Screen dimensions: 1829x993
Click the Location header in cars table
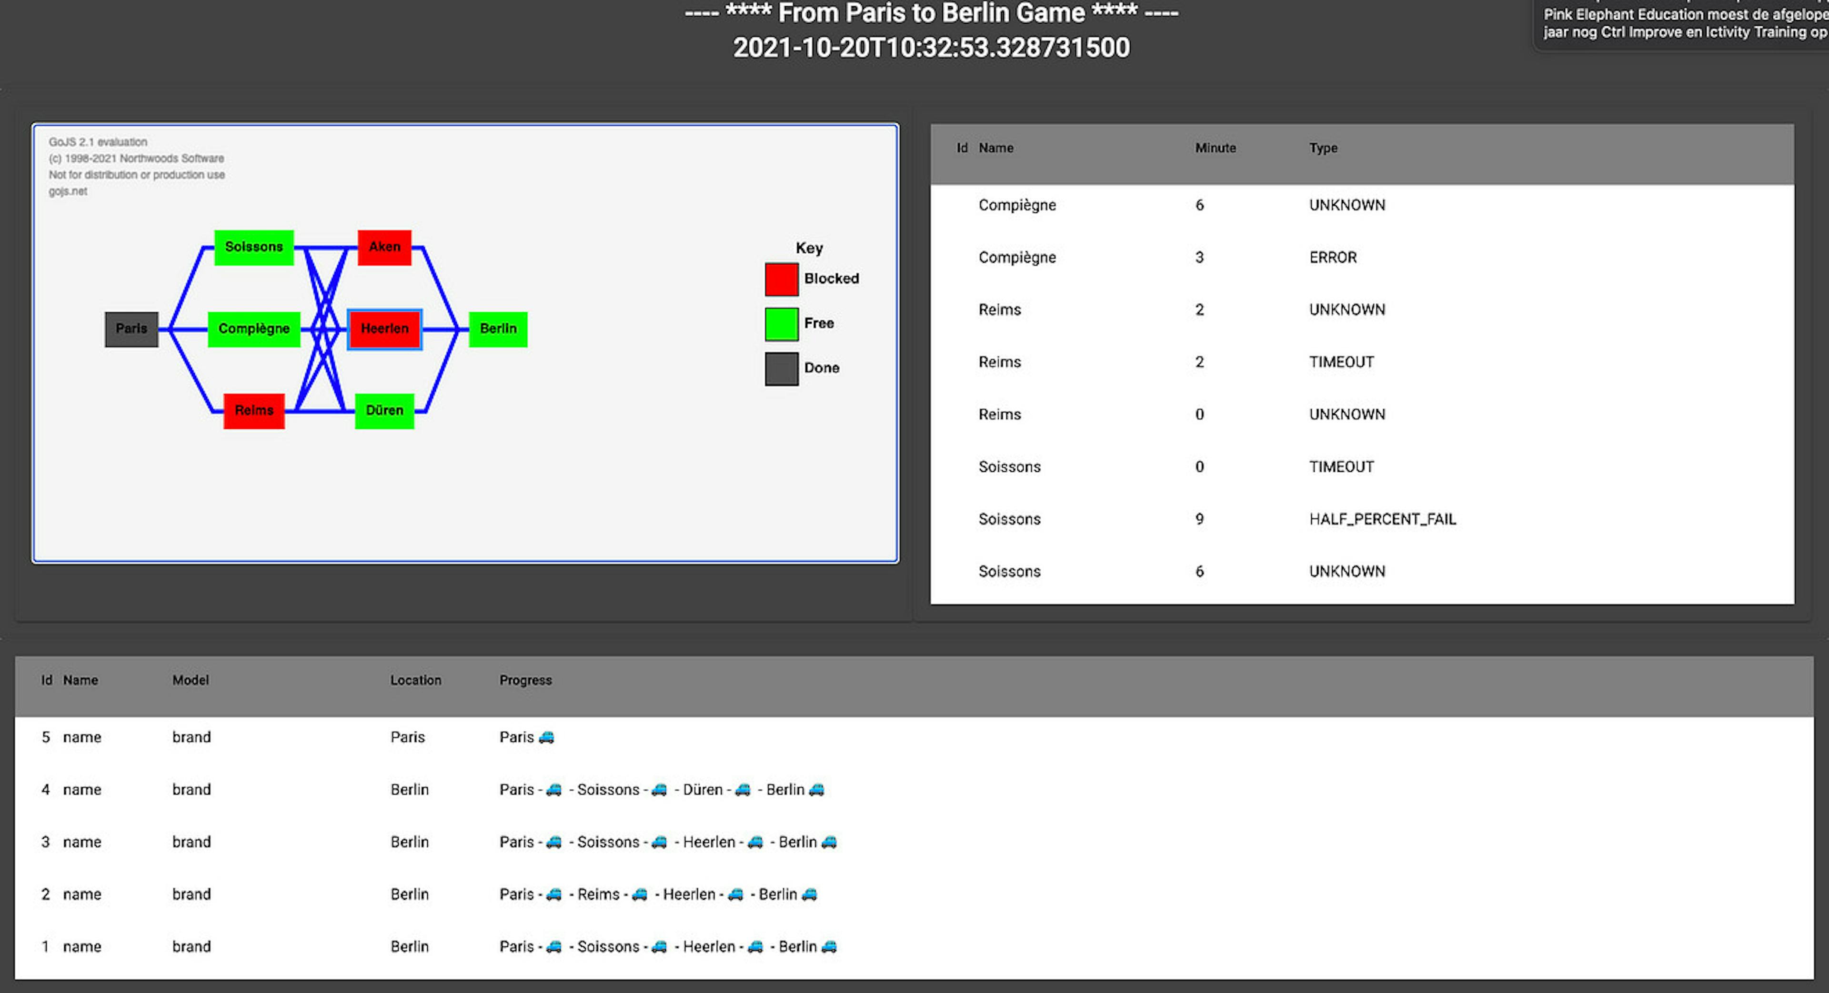415,680
